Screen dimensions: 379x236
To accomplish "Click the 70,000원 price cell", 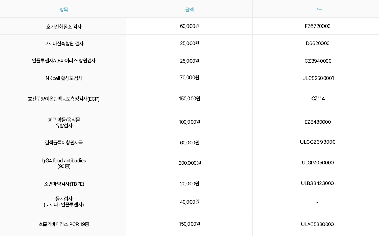I will pyautogui.click(x=189, y=78).
